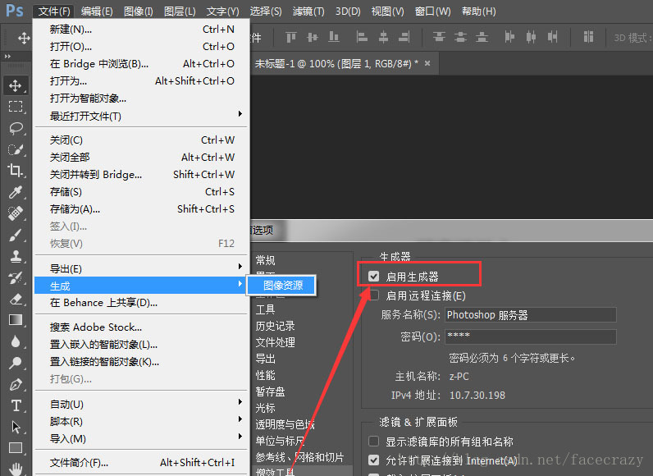Select the Rectangular Marquee tool

coord(16,107)
